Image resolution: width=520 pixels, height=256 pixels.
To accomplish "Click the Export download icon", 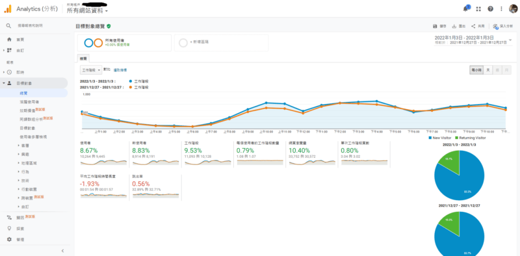I will 454,26.
